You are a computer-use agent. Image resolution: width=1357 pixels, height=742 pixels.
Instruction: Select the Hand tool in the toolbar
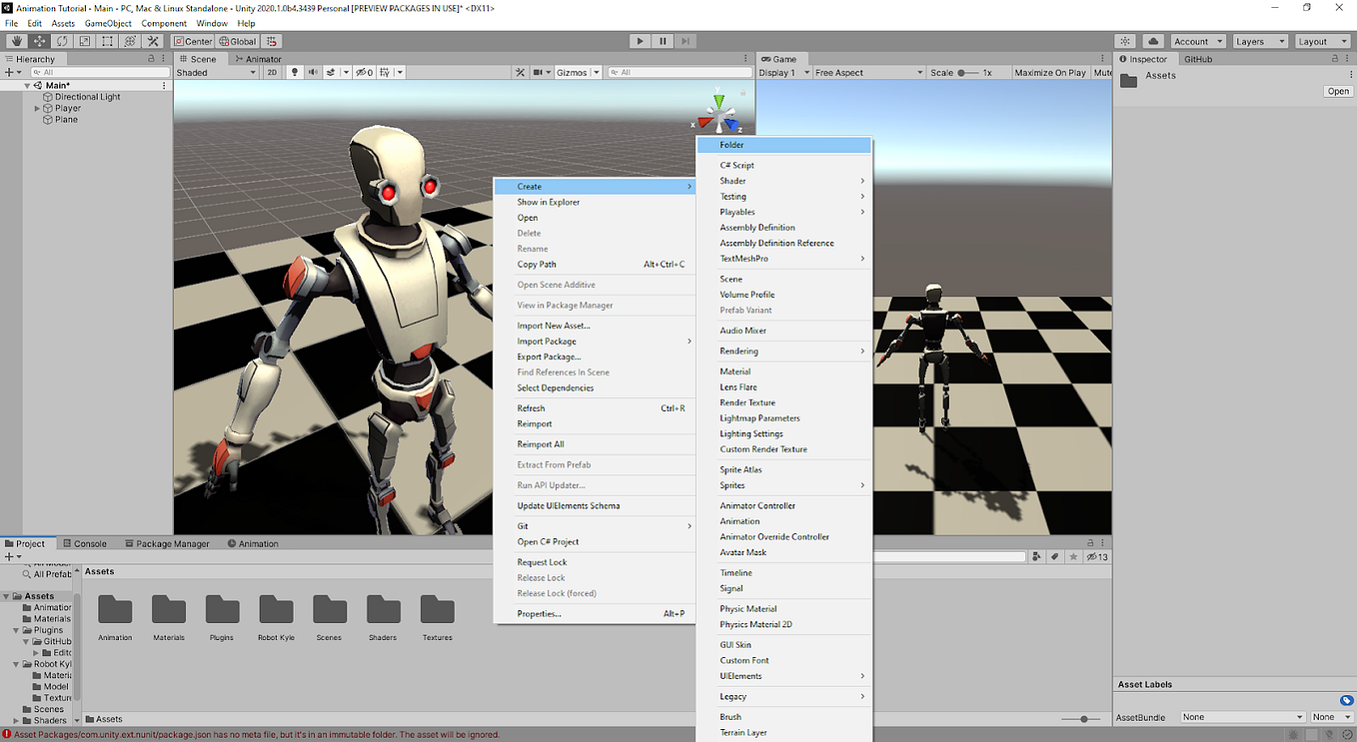pos(16,41)
